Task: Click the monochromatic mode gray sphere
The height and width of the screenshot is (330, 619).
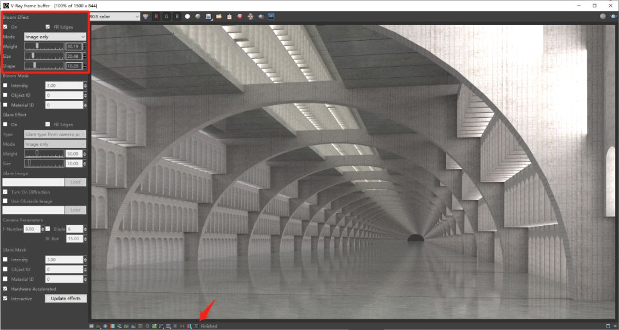Action: tap(198, 17)
